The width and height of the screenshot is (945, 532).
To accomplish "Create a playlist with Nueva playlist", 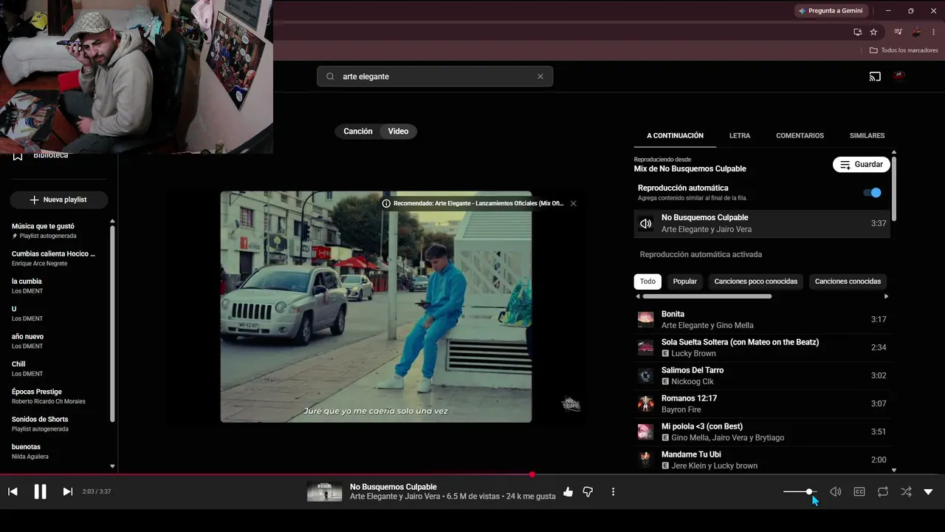I will point(59,199).
